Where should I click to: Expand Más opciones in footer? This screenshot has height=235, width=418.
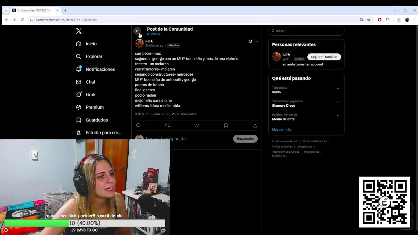(313, 152)
